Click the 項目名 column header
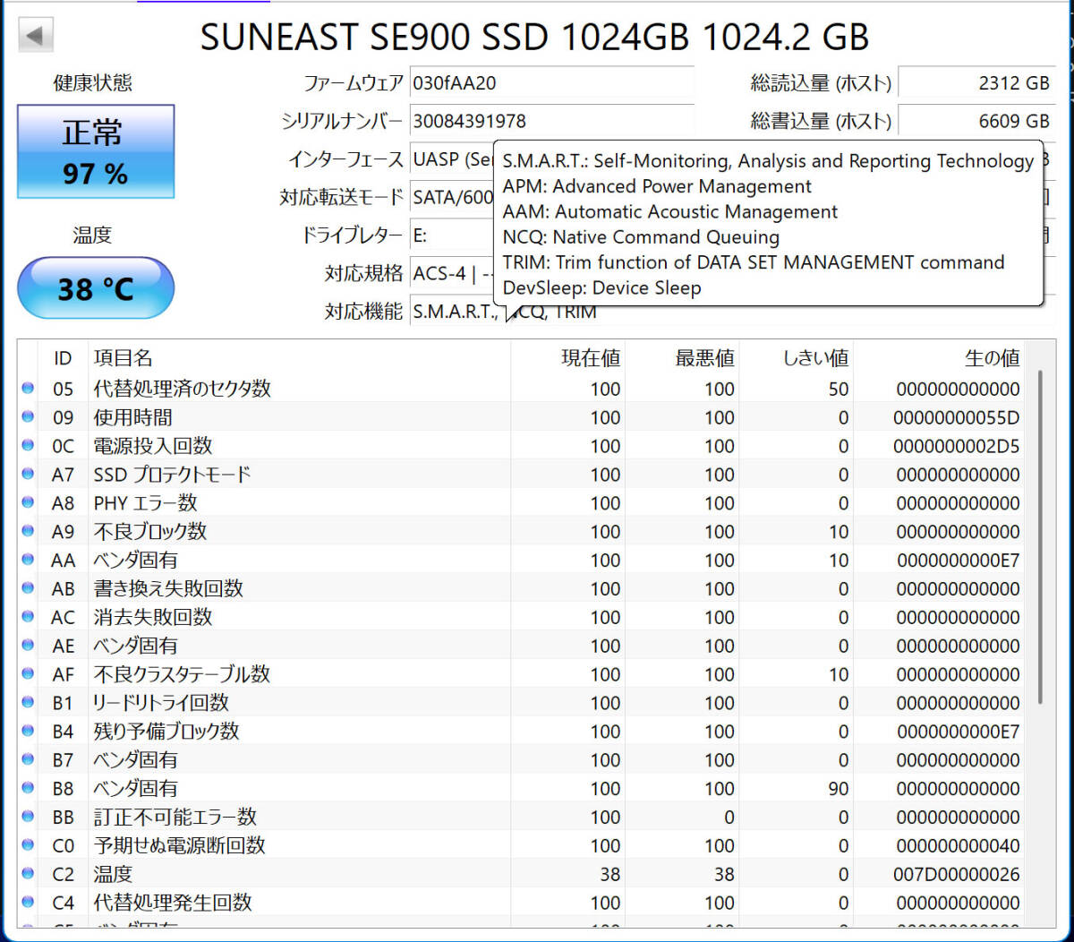The height and width of the screenshot is (942, 1074). (x=124, y=358)
